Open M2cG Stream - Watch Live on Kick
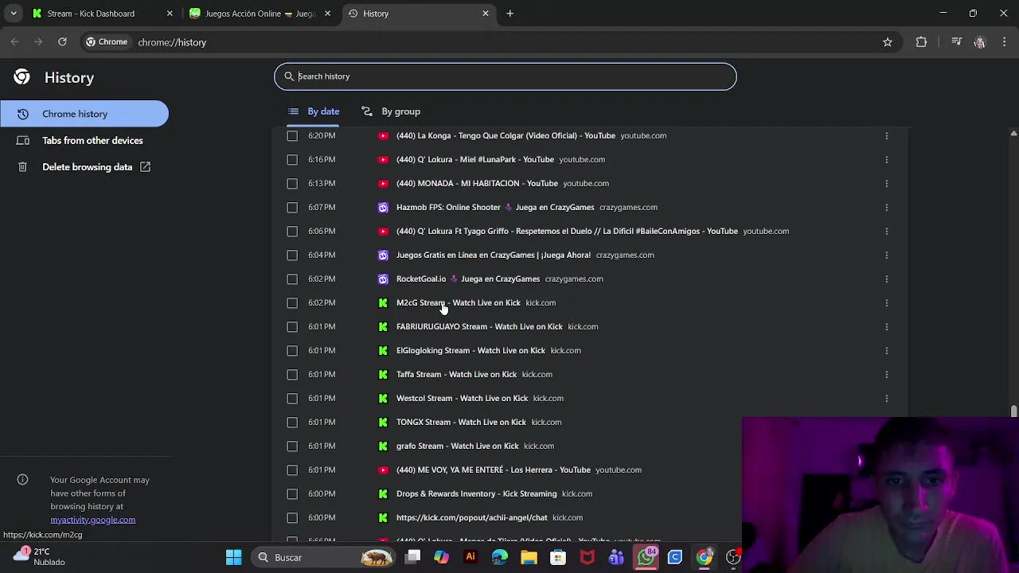This screenshot has height=573, width=1019. pos(459,302)
